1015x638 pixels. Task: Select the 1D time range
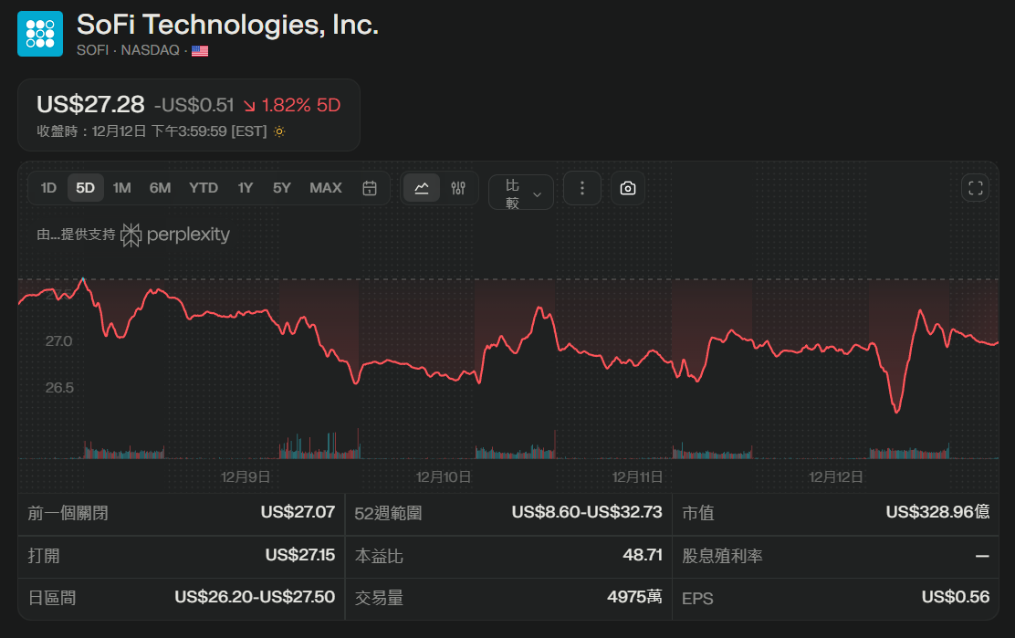pyautogui.click(x=48, y=188)
